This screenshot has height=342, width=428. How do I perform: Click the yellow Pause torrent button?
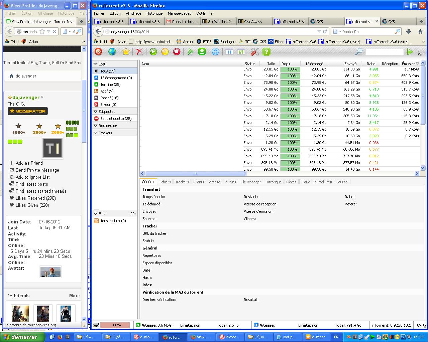pyautogui.click(x=165, y=52)
